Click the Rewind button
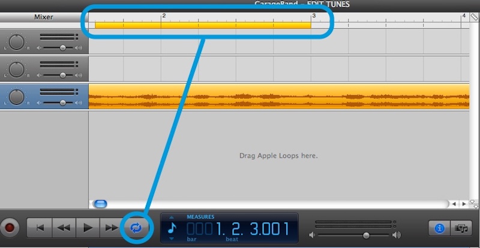This screenshot has height=248, width=480. (64, 228)
